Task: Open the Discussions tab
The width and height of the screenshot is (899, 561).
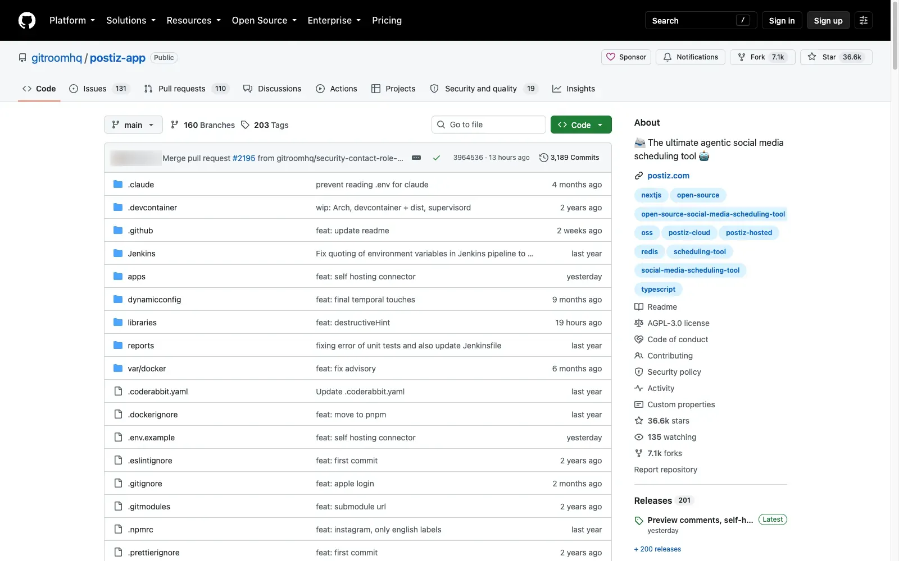Action: 273,89
